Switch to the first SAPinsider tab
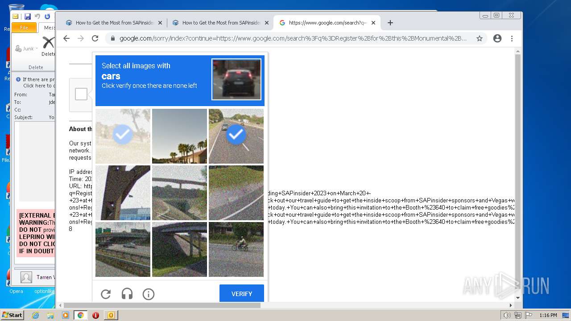This screenshot has width=571, height=321. (114, 23)
